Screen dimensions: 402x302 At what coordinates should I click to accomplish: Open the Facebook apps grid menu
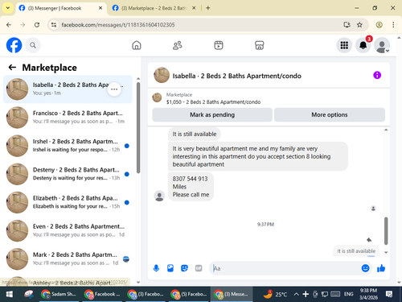pyautogui.click(x=344, y=45)
